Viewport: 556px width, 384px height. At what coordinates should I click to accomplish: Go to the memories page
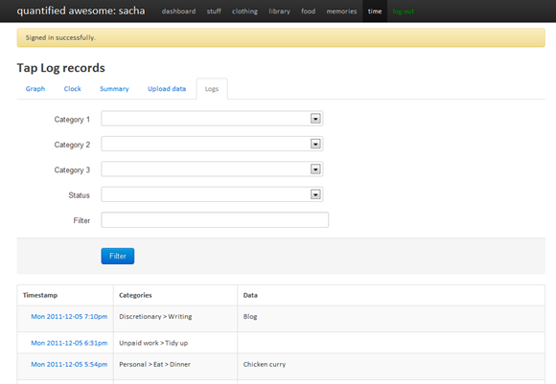341,11
